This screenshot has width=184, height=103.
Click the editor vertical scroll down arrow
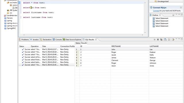pos(145,33)
